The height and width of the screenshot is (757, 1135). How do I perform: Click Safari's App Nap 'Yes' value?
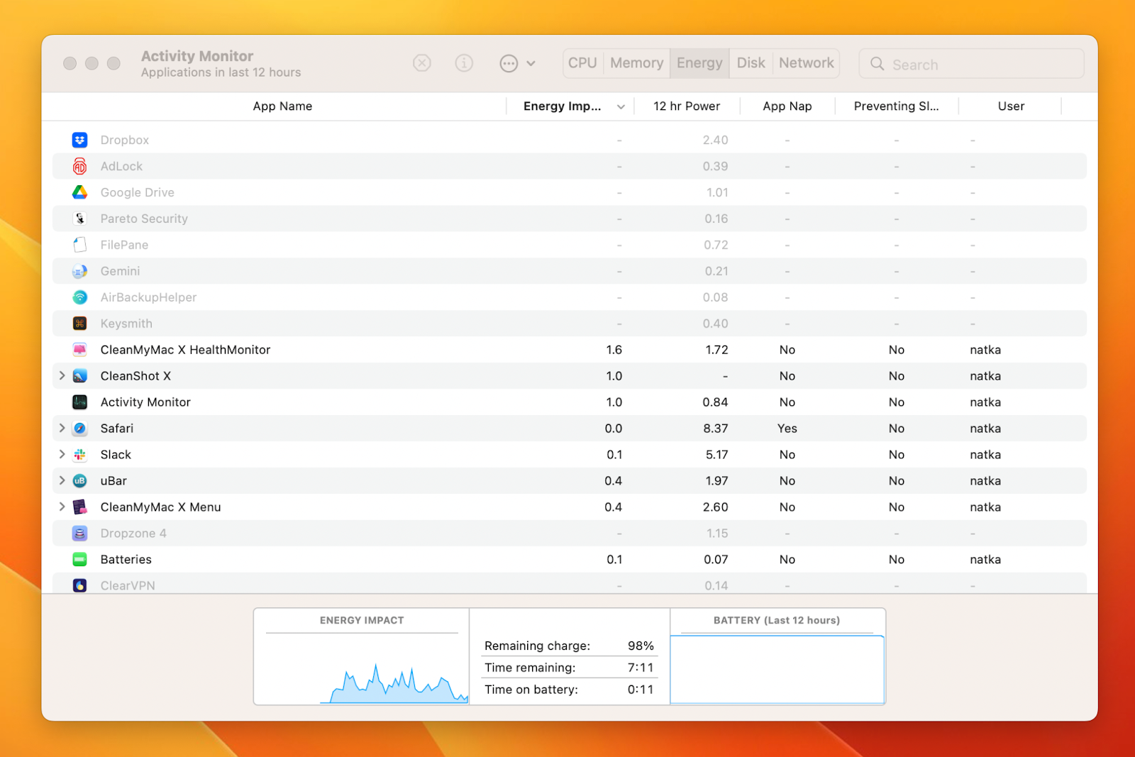(x=787, y=429)
